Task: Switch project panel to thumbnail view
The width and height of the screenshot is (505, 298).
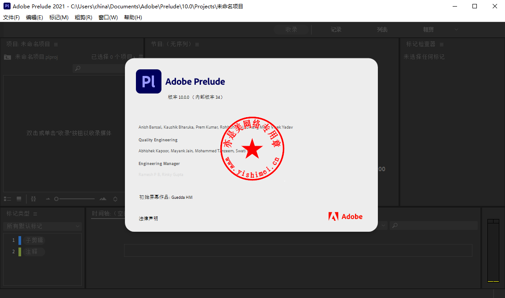Action: 19,199
